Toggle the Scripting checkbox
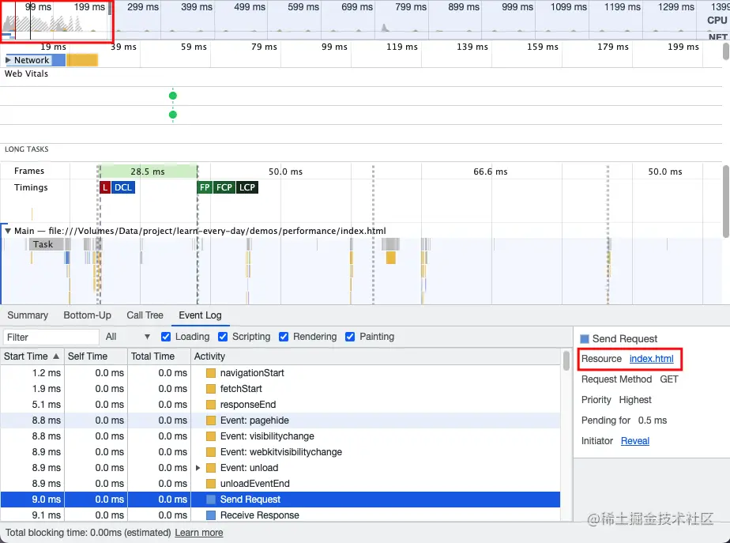The image size is (730, 543). tap(223, 337)
